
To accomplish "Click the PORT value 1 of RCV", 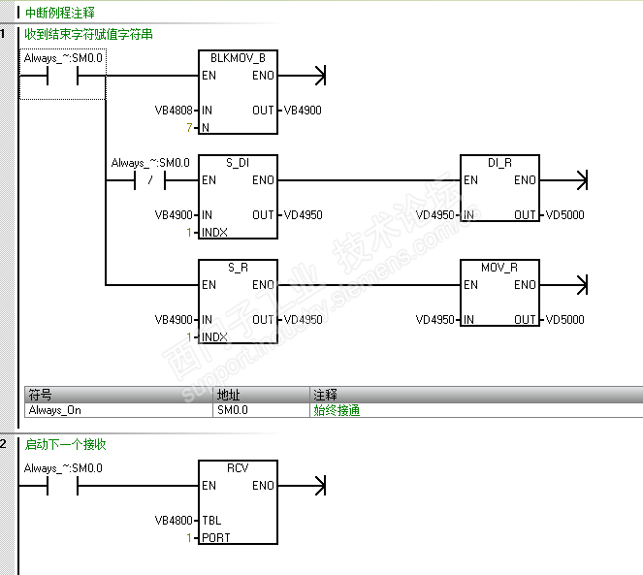I will click(x=189, y=538).
